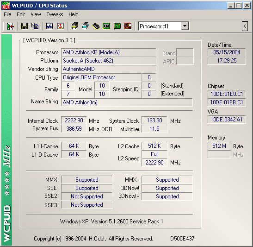Open the clock graph chart icon
This screenshot has width=253, height=247.
(x=49, y=26)
